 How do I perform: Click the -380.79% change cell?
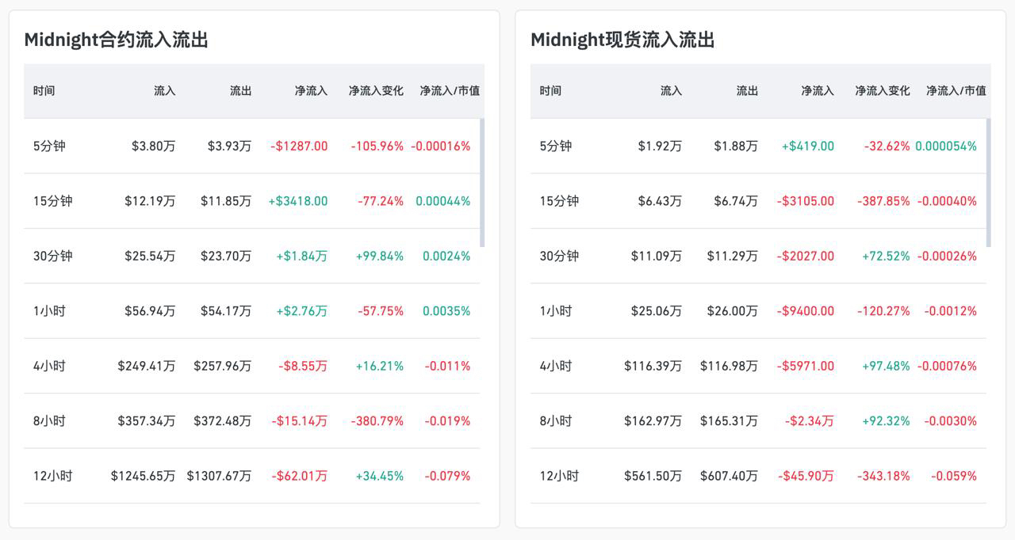click(377, 421)
